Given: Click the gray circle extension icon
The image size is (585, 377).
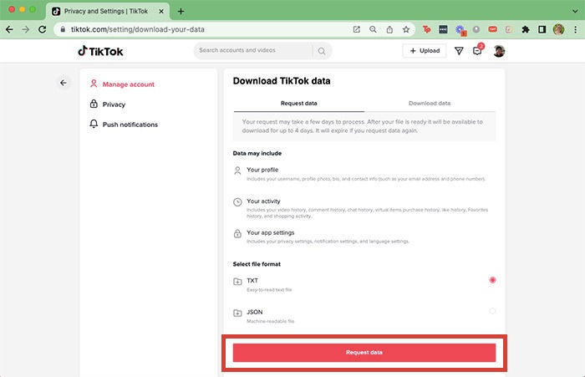Looking at the screenshot, I should (476, 29).
